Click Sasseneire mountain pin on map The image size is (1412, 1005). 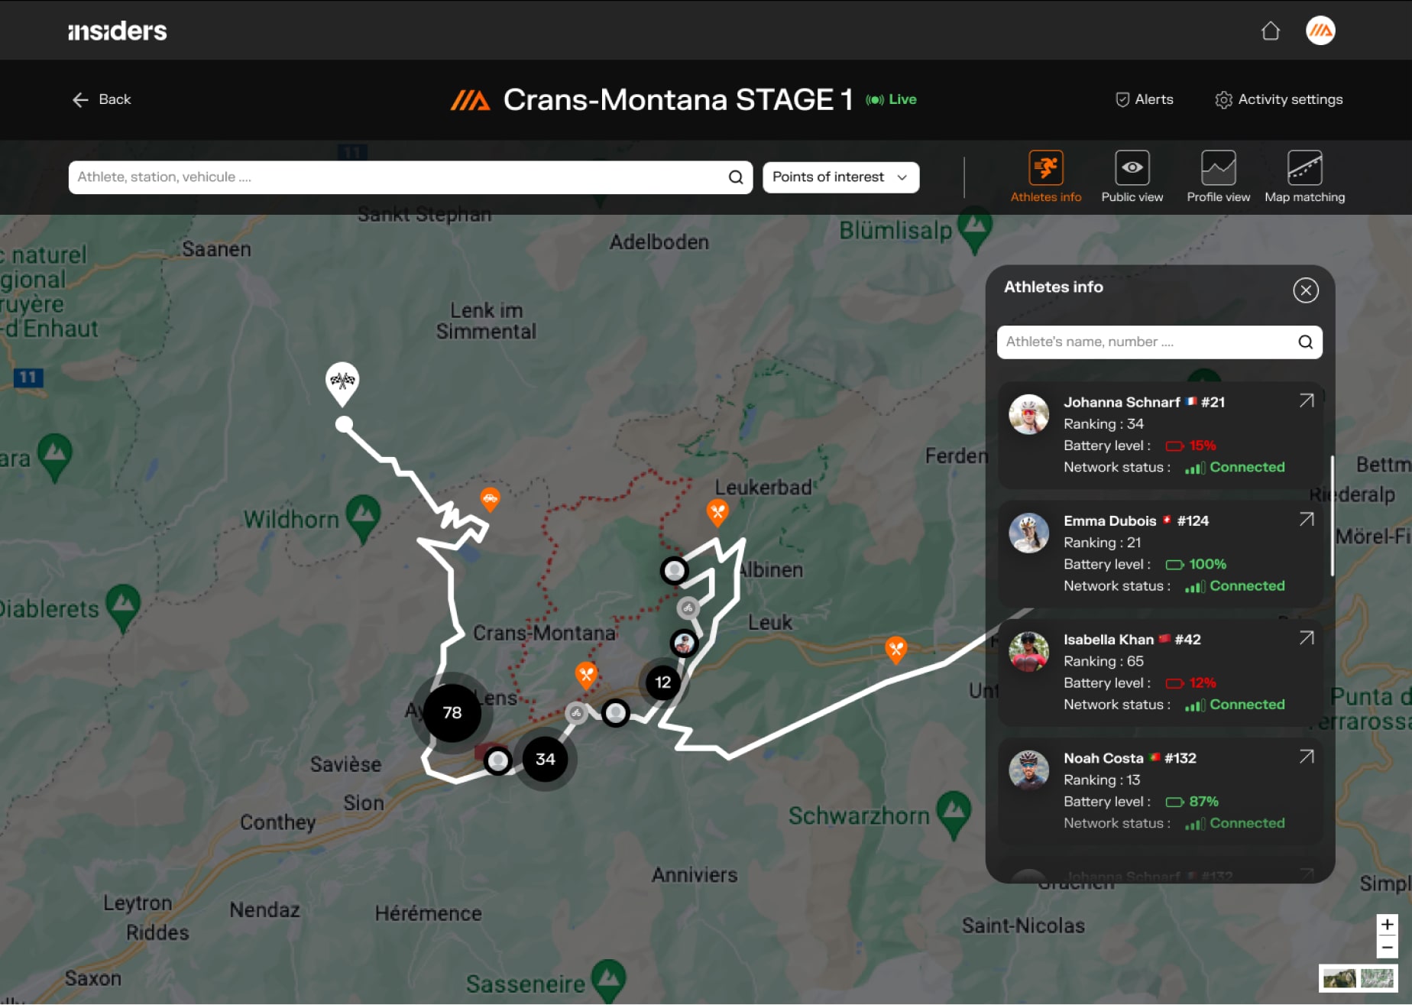click(609, 981)
